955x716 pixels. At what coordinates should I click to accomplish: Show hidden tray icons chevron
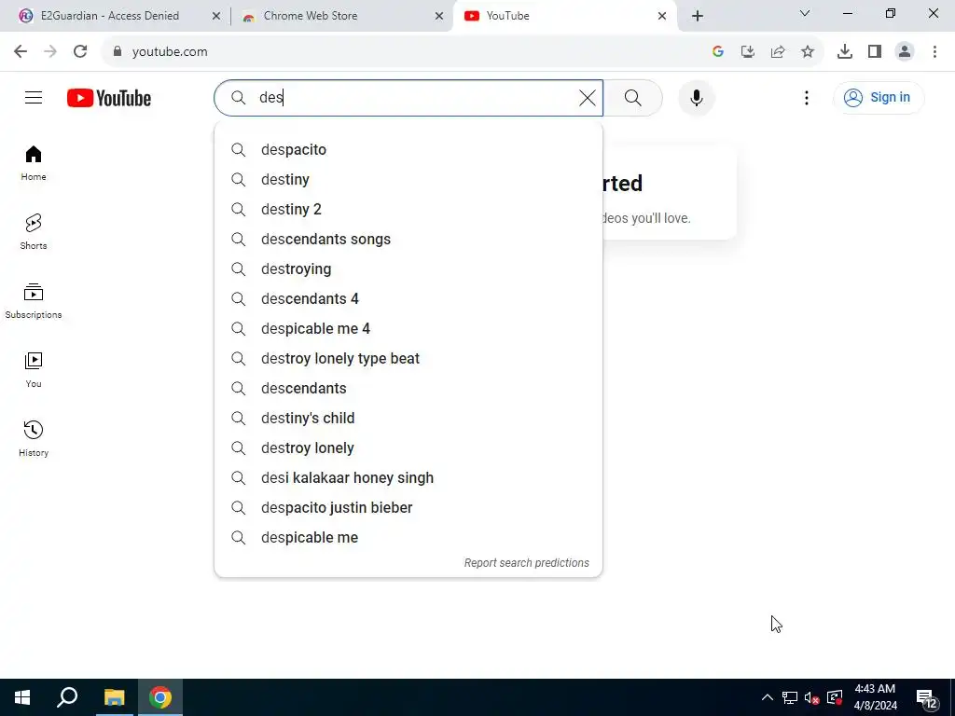(768, 697)
